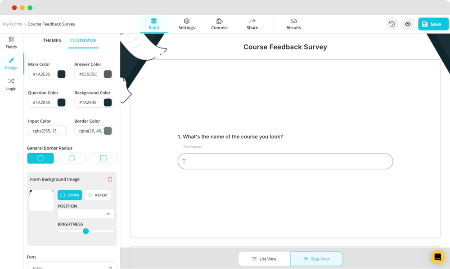Expand the Position dropdown
This screenshot has width=450, height=269.
pos(86,214)
